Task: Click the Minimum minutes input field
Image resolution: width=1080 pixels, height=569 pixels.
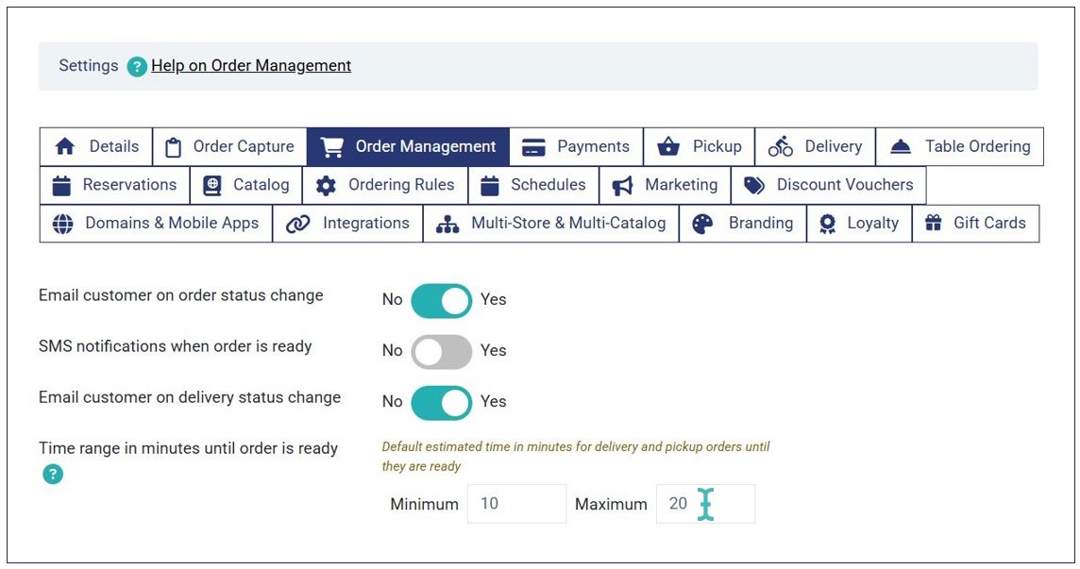Action: 516,504
